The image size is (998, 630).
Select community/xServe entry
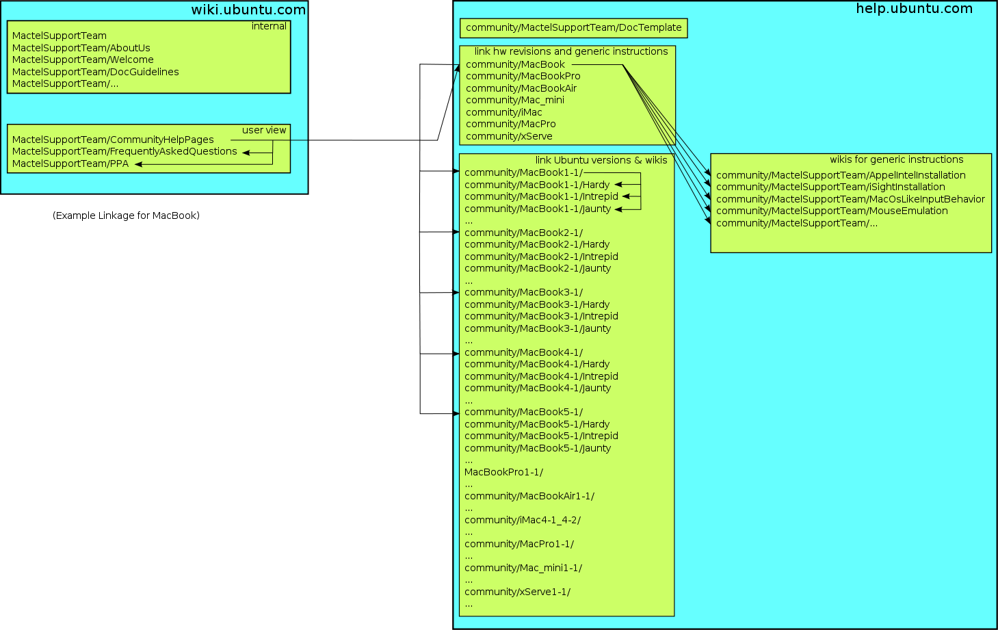[x=509, y=136]
